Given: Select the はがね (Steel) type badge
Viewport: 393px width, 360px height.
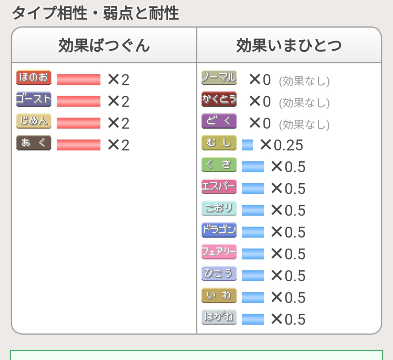Looking at the screenshot, I should pyautogui.click(x=219, y=317).
